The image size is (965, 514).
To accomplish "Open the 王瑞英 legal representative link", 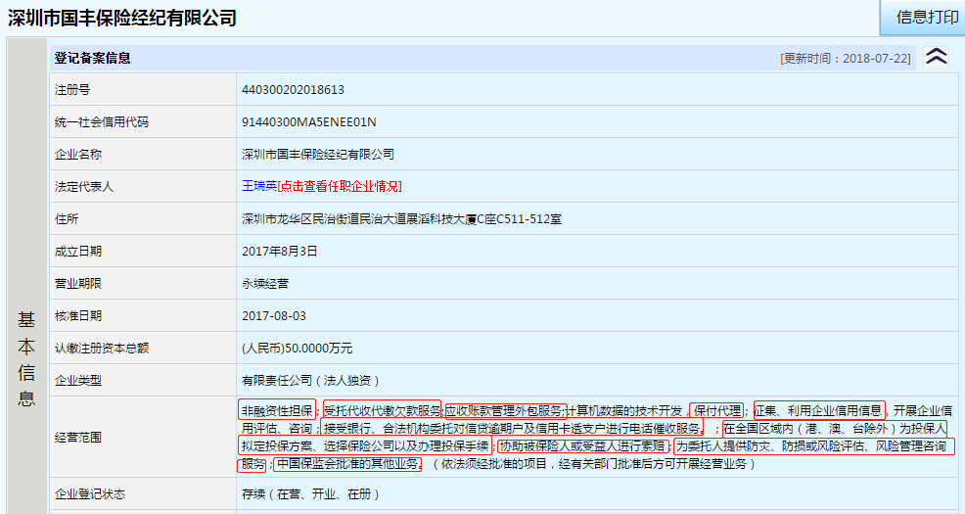I will pos(258,186).
